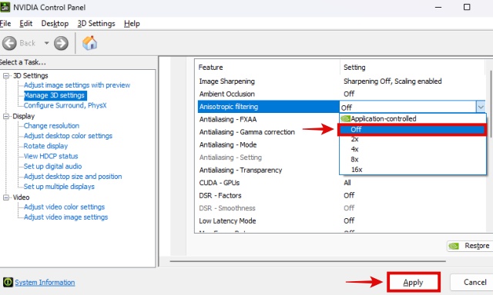
Task: Open the 3D Settings menu
Action: 96,24
